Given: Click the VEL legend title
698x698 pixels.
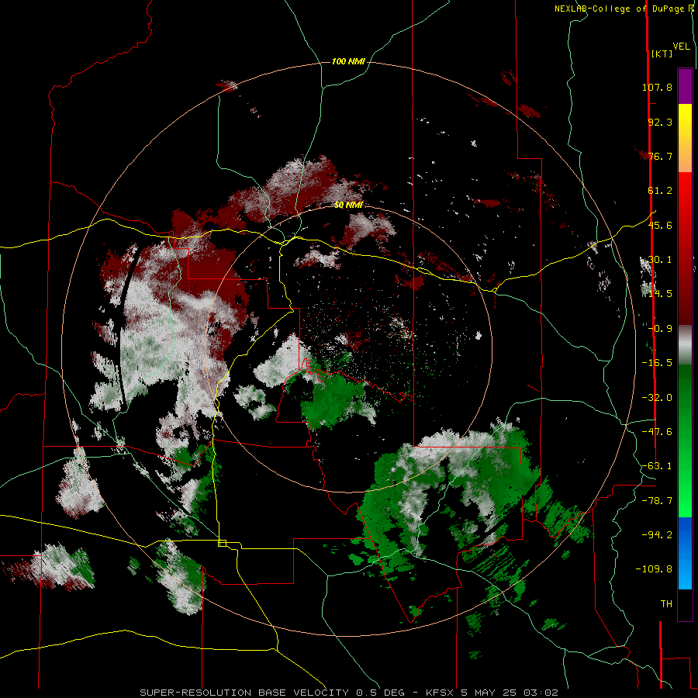Looking at the screenshot, I should click(681, 47).
